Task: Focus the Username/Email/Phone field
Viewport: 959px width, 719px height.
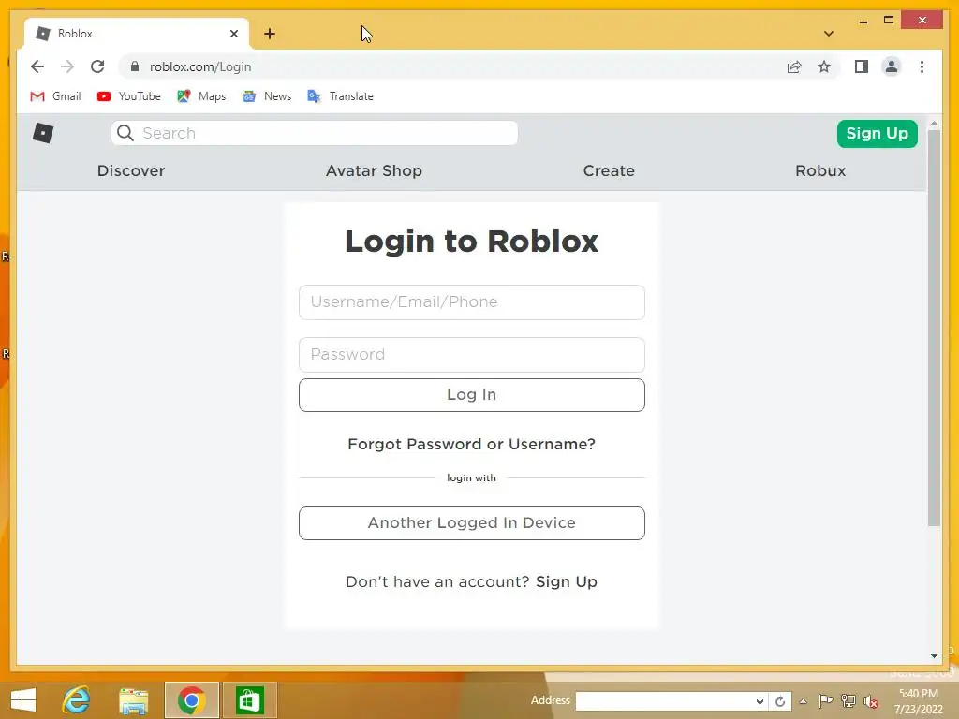Action: click(x=472, y=302)
